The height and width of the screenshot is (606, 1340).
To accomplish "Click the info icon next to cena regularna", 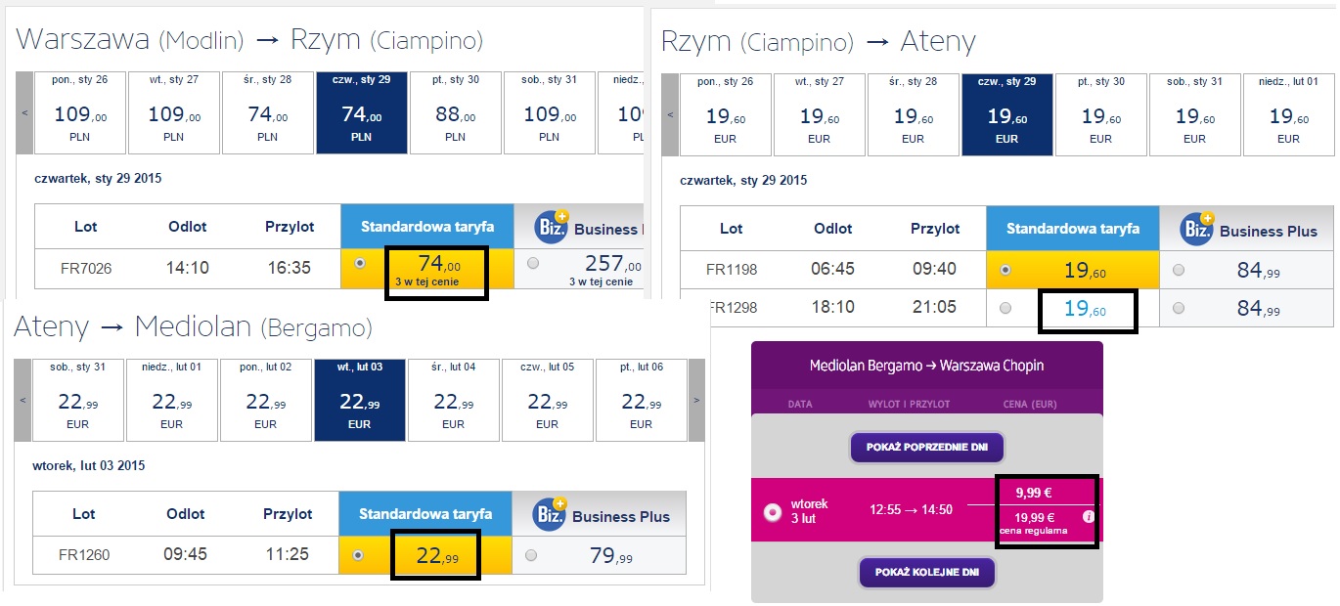I will pos(1089,518).
